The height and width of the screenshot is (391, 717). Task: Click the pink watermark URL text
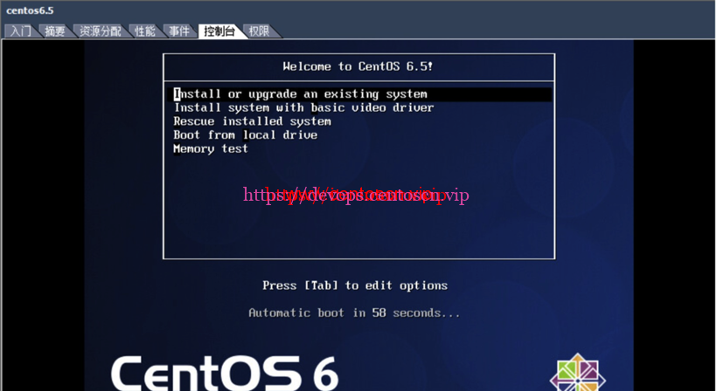[x=355, y=195]
